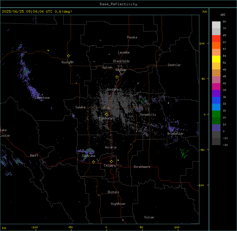237x231 pixels.
Task: Click the RockyMH label
Action: point(67,62)
